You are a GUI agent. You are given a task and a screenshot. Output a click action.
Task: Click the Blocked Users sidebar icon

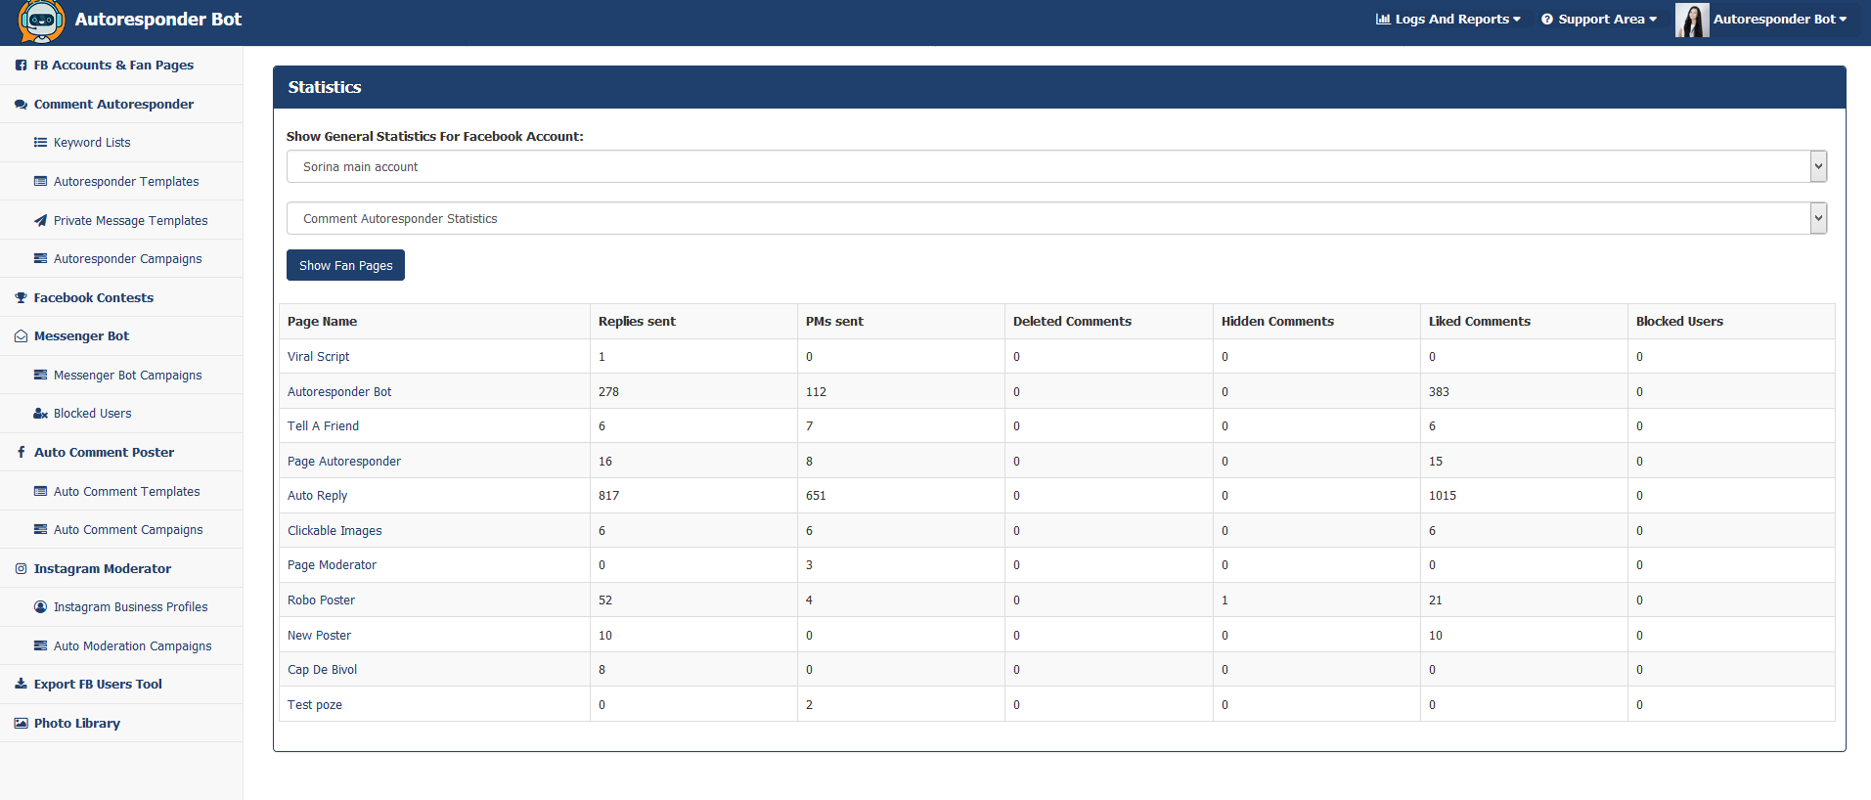click(x=40, y=414)
